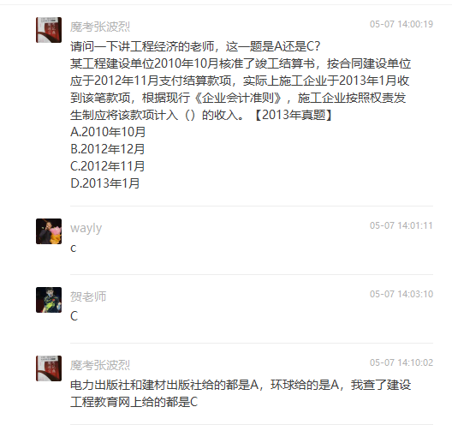
Task: Click 贺老师's reply 'C'
Action: click(x=74, y=316)
